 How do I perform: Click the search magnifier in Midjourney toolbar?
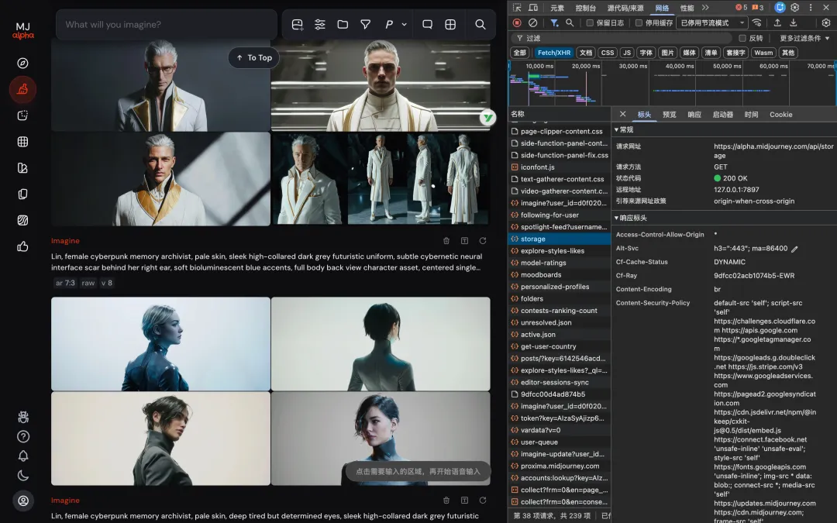480,25
